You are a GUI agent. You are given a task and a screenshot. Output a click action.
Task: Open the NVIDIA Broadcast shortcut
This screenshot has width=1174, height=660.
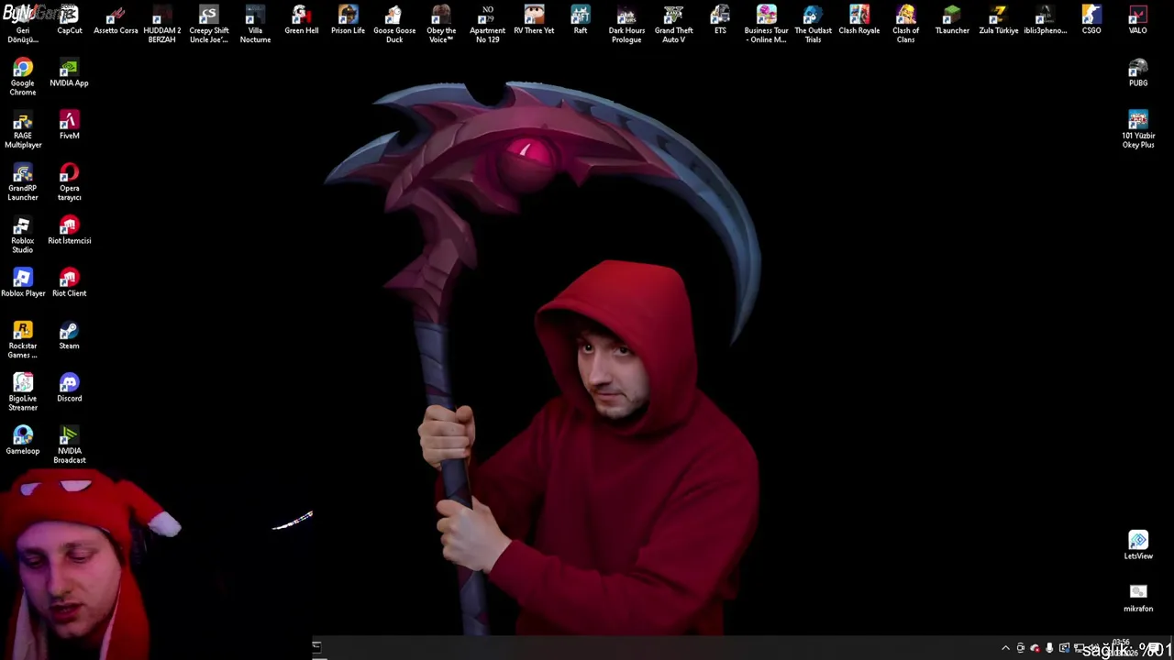coord(69,445)
